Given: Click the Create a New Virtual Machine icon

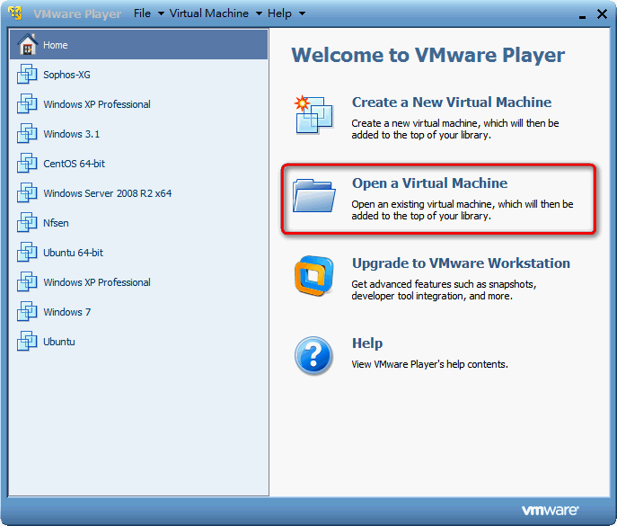Looking at the screenshot, I should pyautogui.click(x=313, y=115).
